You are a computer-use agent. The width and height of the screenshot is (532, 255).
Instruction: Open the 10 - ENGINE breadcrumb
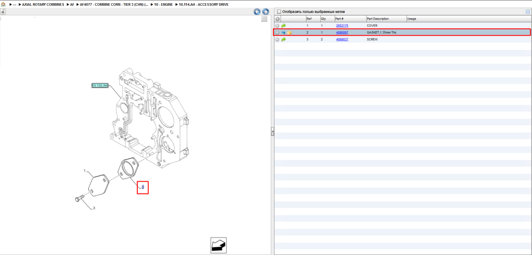[163, 4]
